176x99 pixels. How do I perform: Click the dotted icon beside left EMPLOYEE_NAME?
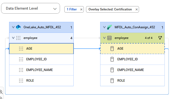pyautogui.click(x=21, y=70)
